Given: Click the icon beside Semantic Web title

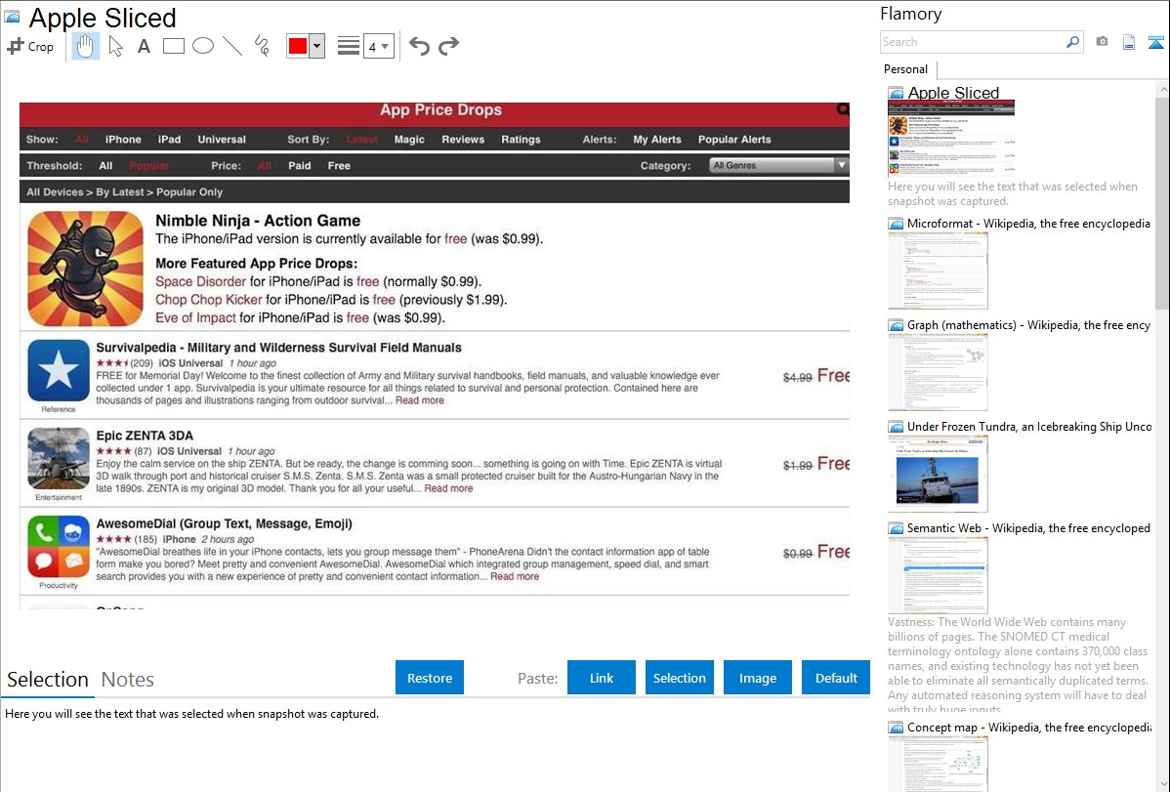Looking at the screenshot, I should 896,528.
